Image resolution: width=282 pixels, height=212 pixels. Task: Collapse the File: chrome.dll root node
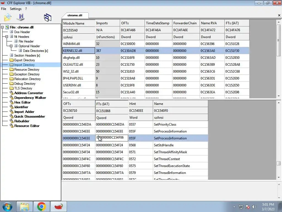point(2,27)
